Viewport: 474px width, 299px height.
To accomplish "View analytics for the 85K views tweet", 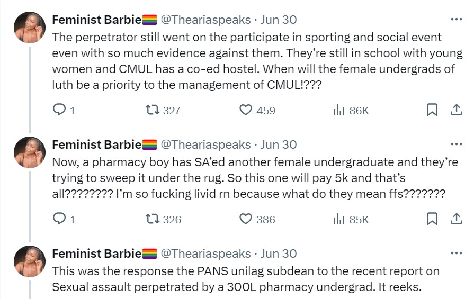I will click(x=338, y=219).
